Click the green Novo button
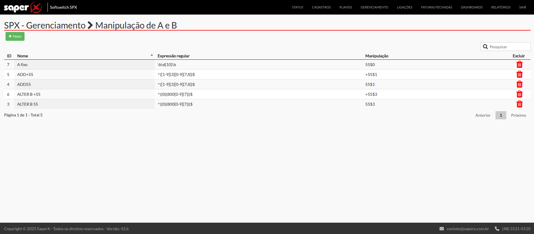Viewport: 534px width, 234px height. [15, 36]
